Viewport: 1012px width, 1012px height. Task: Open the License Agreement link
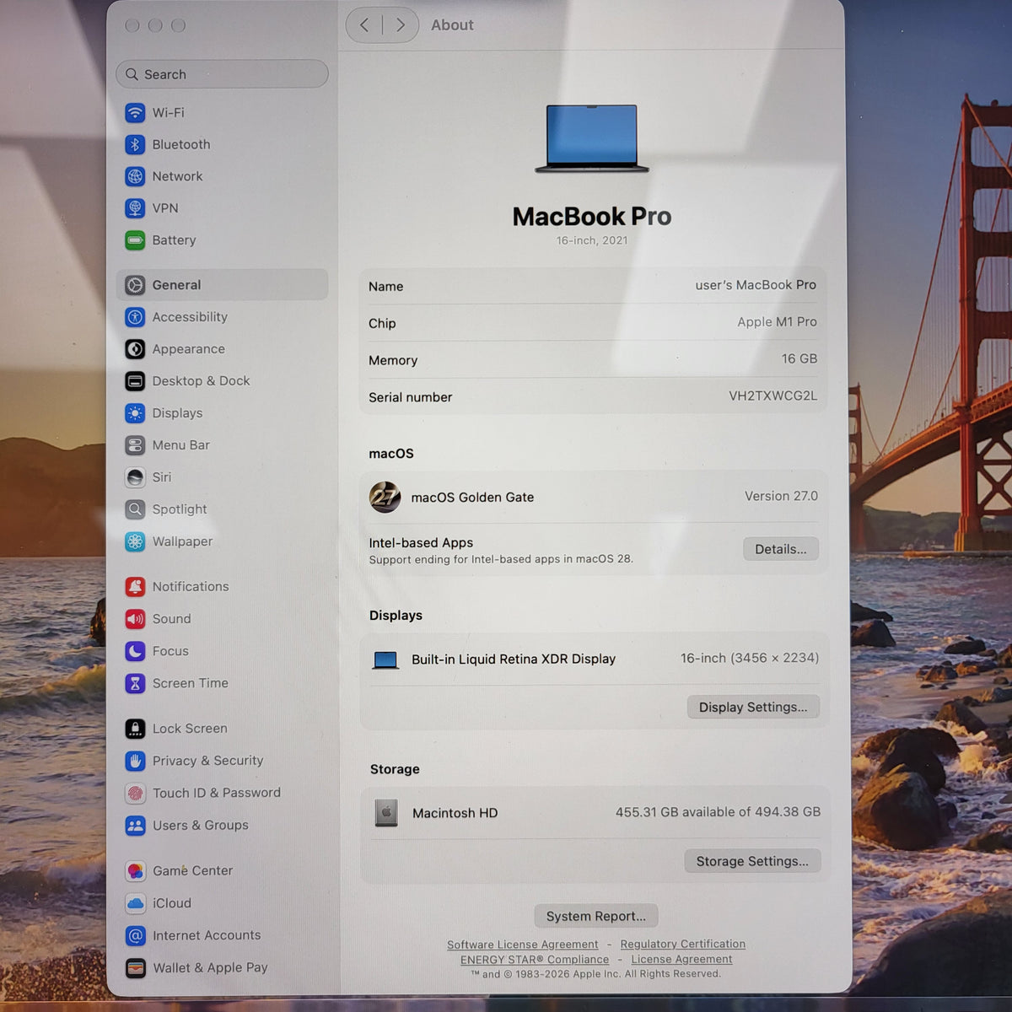(681, 959)
